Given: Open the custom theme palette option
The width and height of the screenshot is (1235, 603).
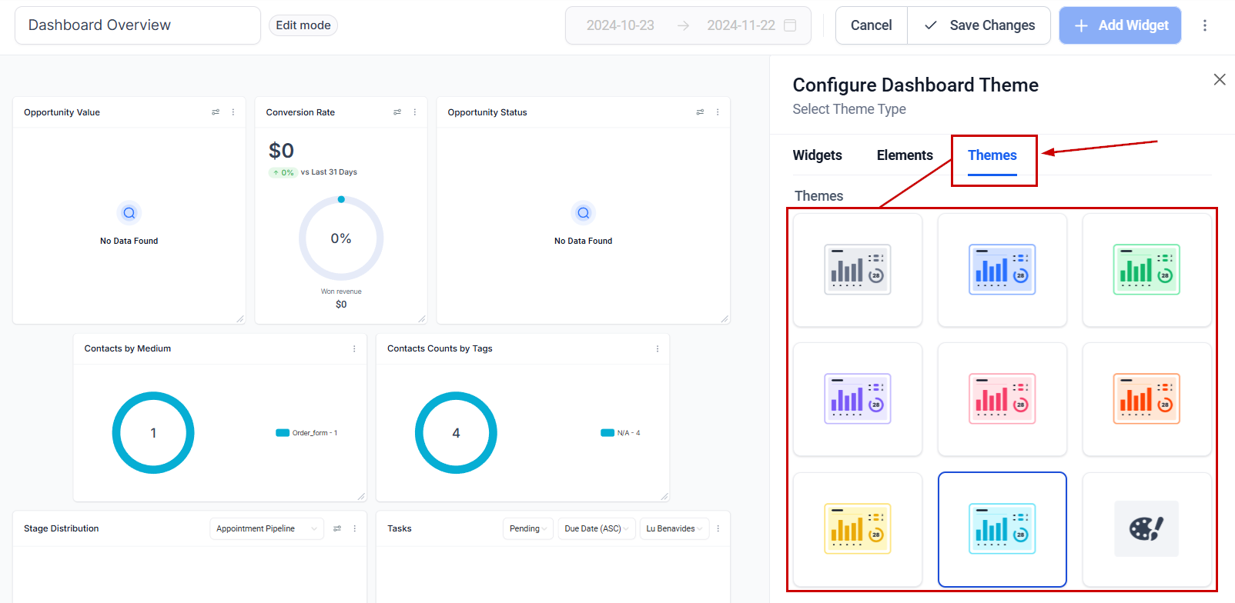Looking at the screenshot, I should tap(1146, 529).
